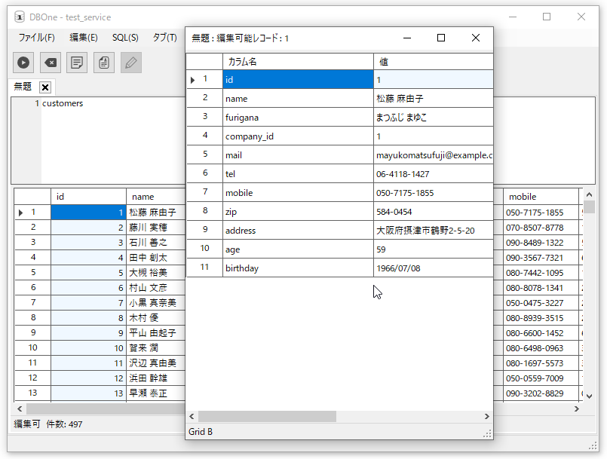Viewport: 607px width, 459px height.
Task: Open the 編集(E) menu
Action: click(x=84, y=38)
